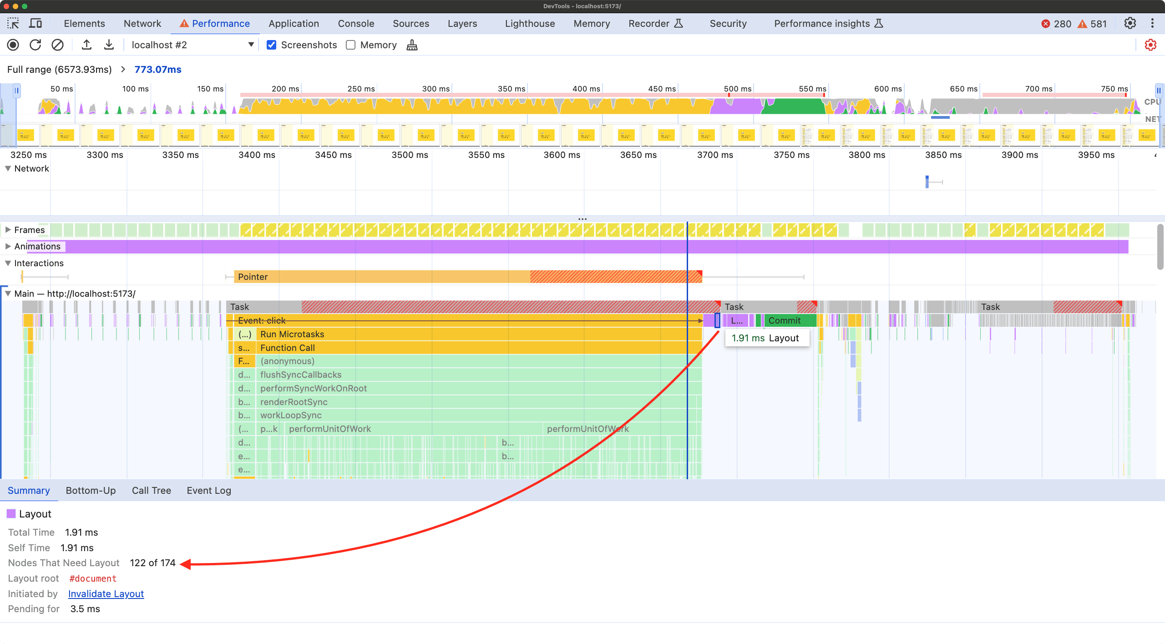This screenshot has width=1165, height=644.
Task: Expand the Frames track
Action: pyautogui.click(x=8, y=229)
